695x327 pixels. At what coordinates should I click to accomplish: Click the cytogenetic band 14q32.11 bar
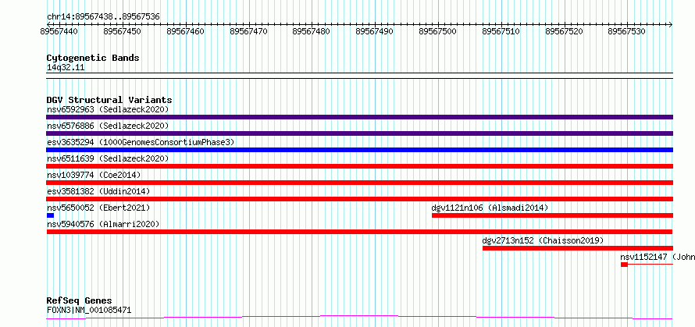click(359, 76)
